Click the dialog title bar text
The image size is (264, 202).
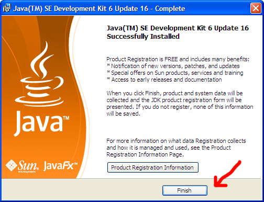(x=99, y=8)
